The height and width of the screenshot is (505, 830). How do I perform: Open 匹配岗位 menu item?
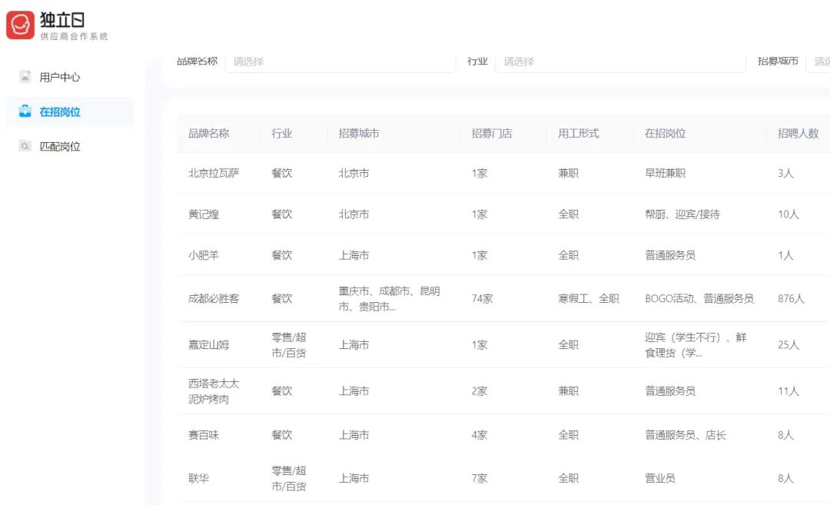(x=69, y=146)
